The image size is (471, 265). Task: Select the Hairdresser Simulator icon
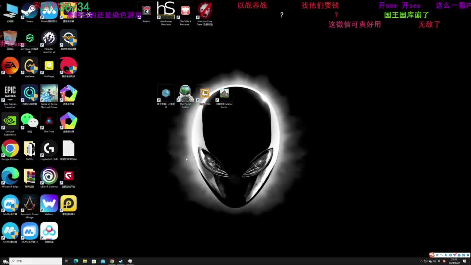[166, 14]
